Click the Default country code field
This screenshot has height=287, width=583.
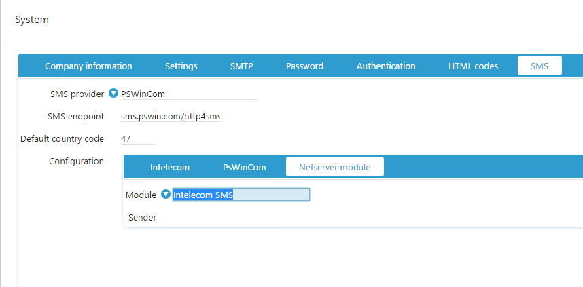[x=137, y=139]
